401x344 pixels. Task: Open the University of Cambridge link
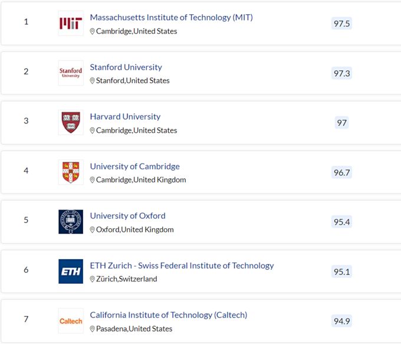click(134, 166)
